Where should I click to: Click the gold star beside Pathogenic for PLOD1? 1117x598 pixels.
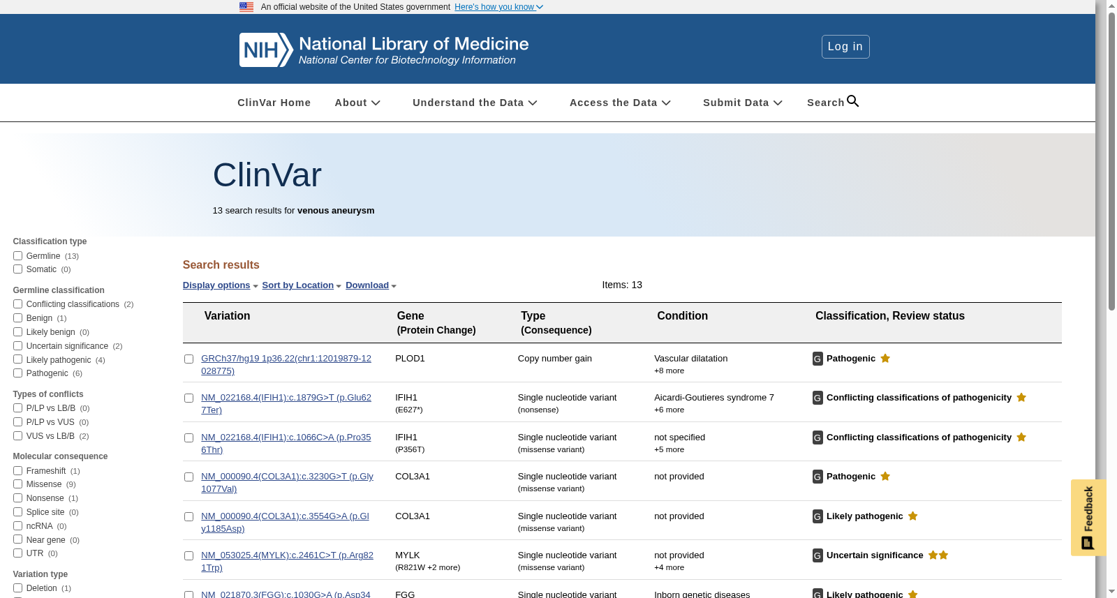point(885,359)
